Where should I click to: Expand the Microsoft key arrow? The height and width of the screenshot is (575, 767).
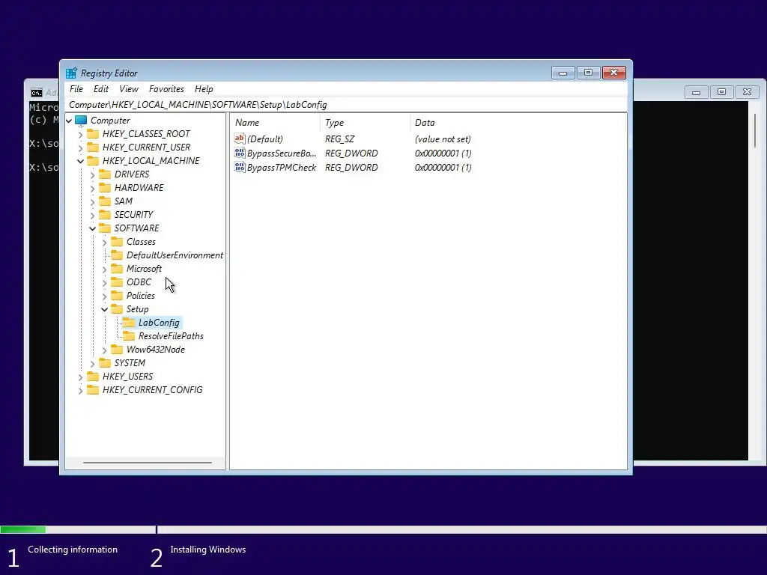104,269
